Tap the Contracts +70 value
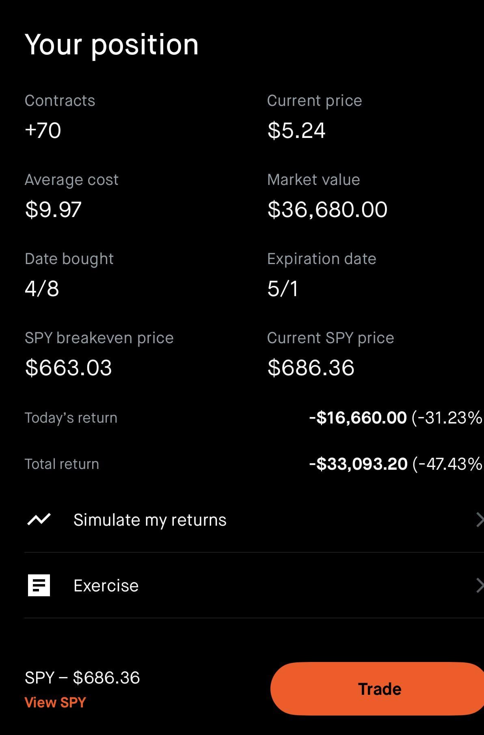The width and height of the screenshot is (484, 735). pyautogui.click(x=43, y=131)
